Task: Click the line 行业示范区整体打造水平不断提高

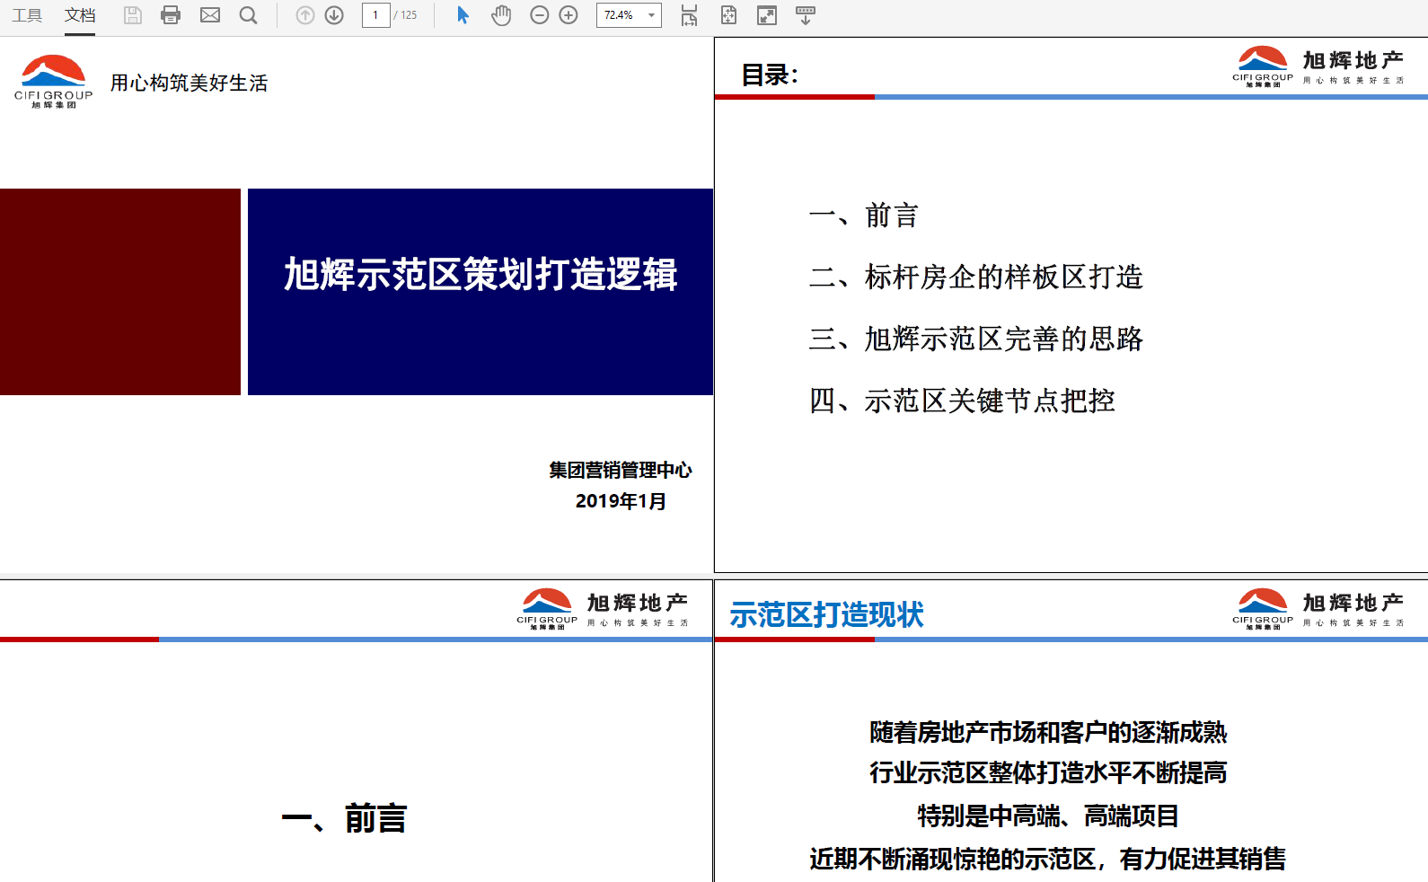Action: (x=1048, y=772)
